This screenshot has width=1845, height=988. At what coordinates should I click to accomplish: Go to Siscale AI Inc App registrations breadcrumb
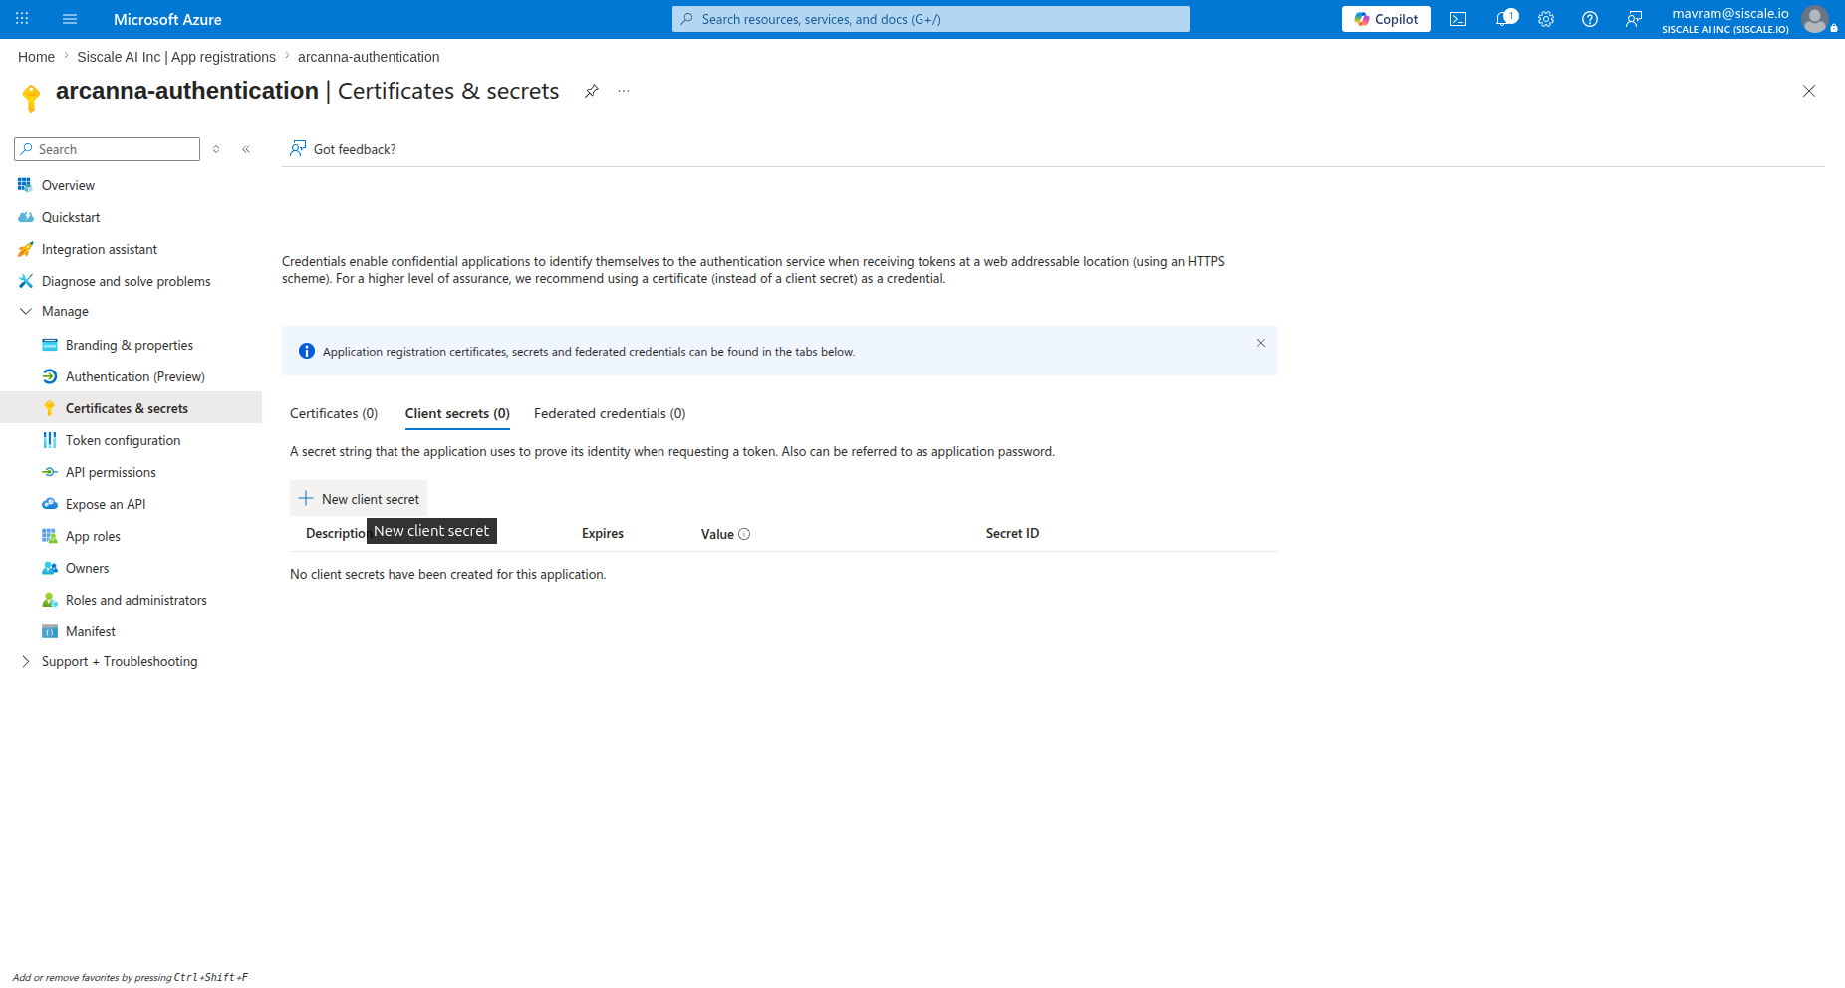click(176, 57)
